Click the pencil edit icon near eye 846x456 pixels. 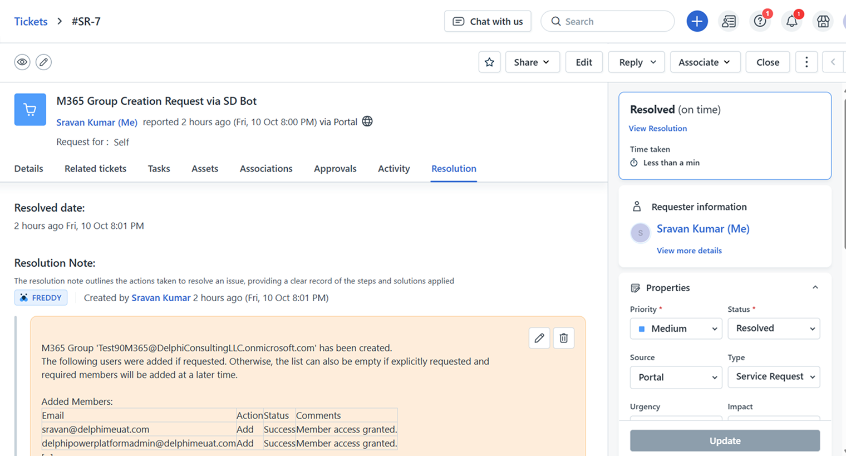pyautogui.click(x=43, y=62)
